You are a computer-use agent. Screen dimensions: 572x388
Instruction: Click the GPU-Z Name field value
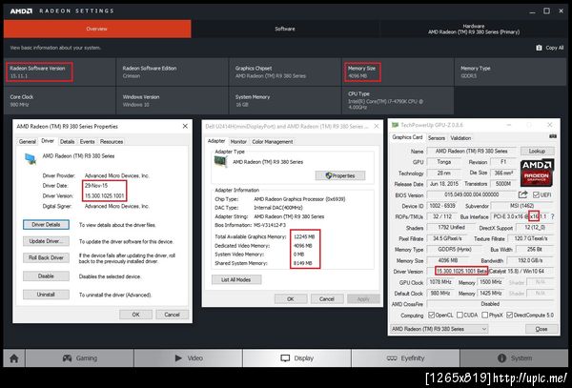tap(471, 151)
